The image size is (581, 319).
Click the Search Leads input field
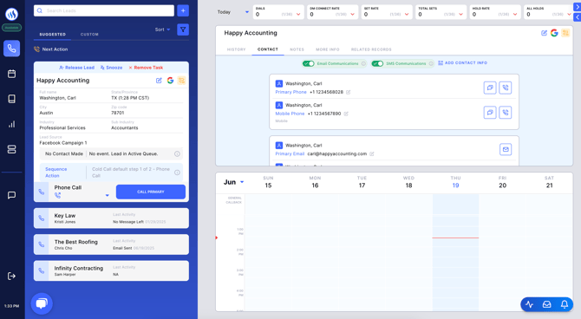(x=104, y=10)
